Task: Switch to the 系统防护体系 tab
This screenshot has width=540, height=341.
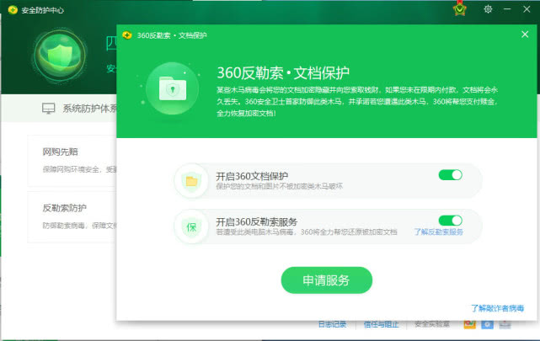Action: click(x=80, y=109)
